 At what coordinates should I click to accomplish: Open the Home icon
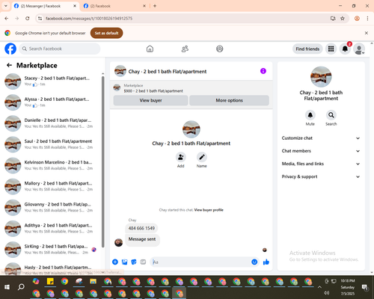(150, 49)
